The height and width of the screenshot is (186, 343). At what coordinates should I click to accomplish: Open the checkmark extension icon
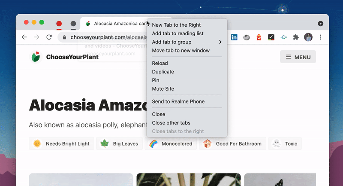[x=271, y=37]
